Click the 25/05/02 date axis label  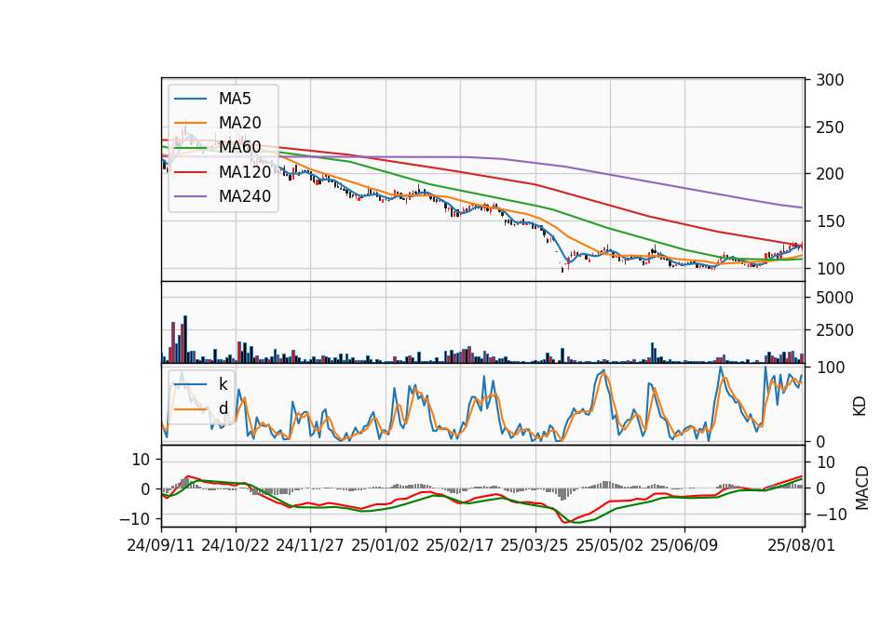pyautogui.click(x=609, y=545)
